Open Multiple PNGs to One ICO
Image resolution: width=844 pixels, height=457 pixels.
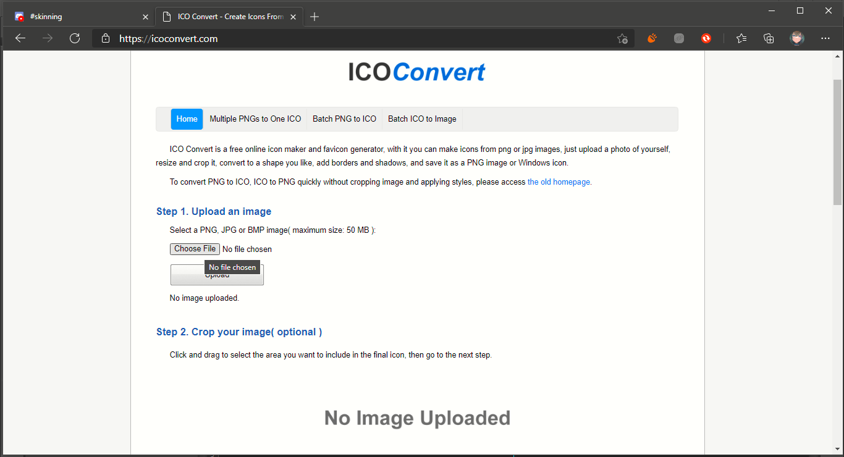click(x=255, y=119)
